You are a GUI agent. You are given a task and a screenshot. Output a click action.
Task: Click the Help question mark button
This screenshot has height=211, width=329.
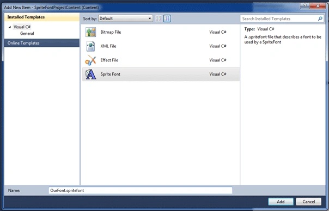305,6
